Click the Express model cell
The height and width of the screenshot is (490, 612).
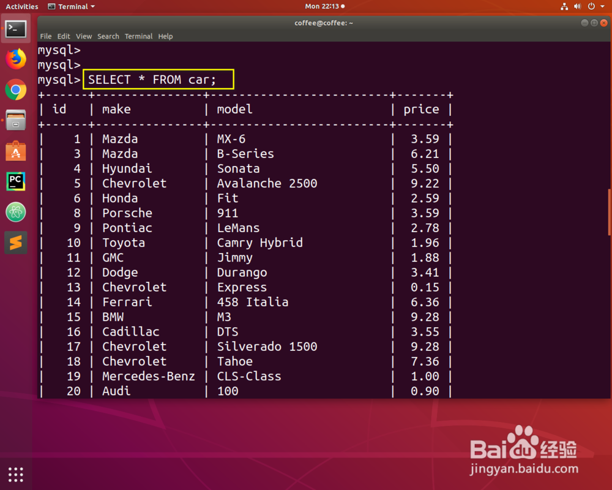pyautogui.click(x=242, y=288)
